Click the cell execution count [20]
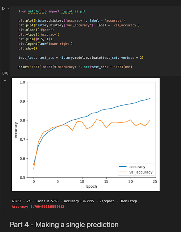Image resolution: width=181 pixels, height=232 pixels. click(x=5, y=73)
